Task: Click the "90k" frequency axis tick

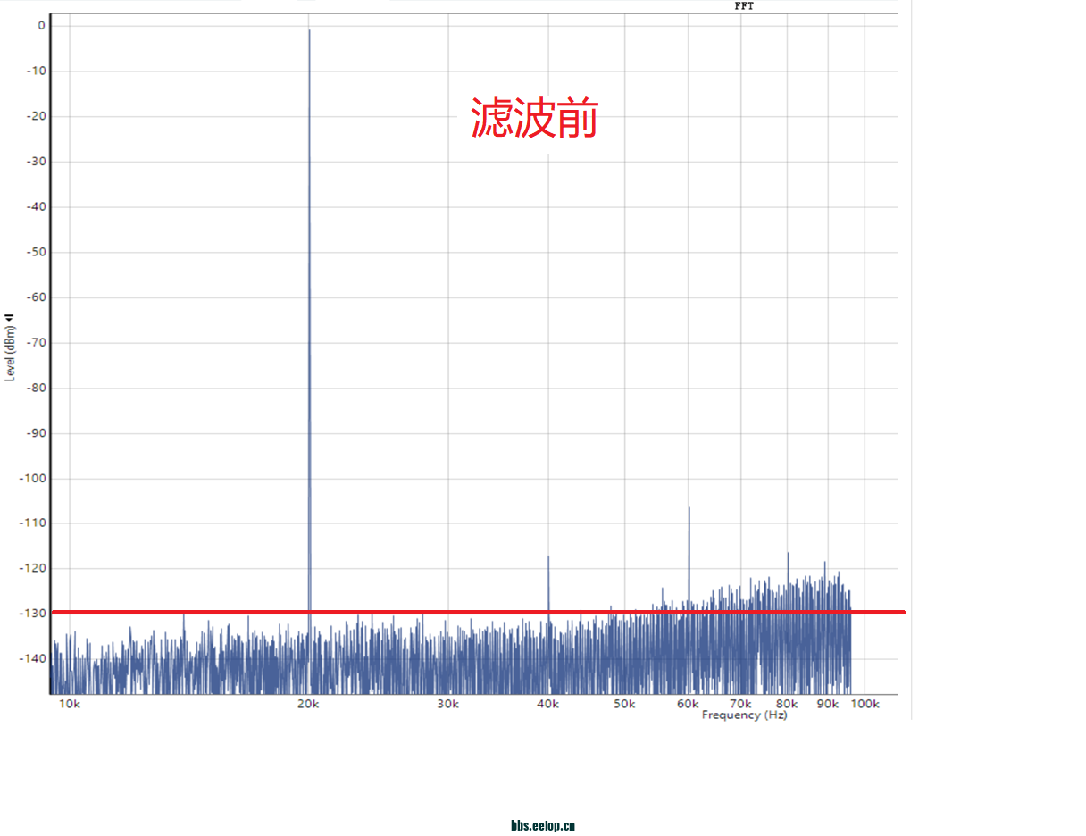Action: (x=828, y=705)
